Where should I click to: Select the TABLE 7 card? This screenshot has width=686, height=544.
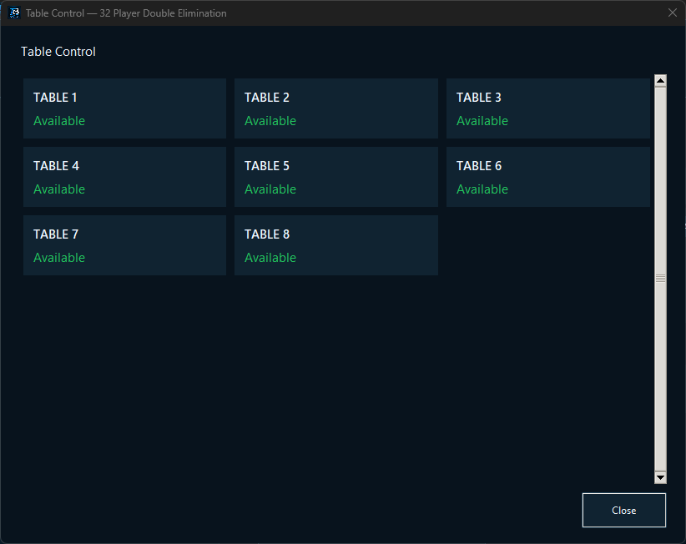124,245
